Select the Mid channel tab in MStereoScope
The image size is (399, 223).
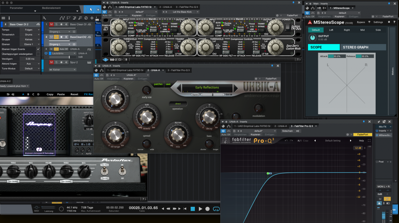pyautogui.click(x=362, y=30)
